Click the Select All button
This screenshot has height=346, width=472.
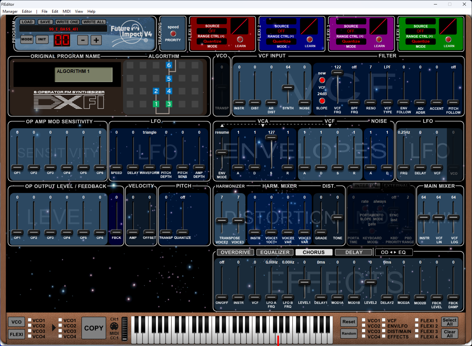[x=449, y=322]
